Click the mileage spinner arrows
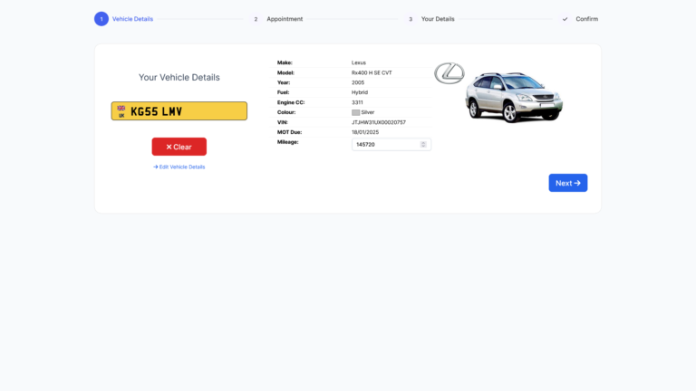The image size is (696, 391). pos(423,145)
